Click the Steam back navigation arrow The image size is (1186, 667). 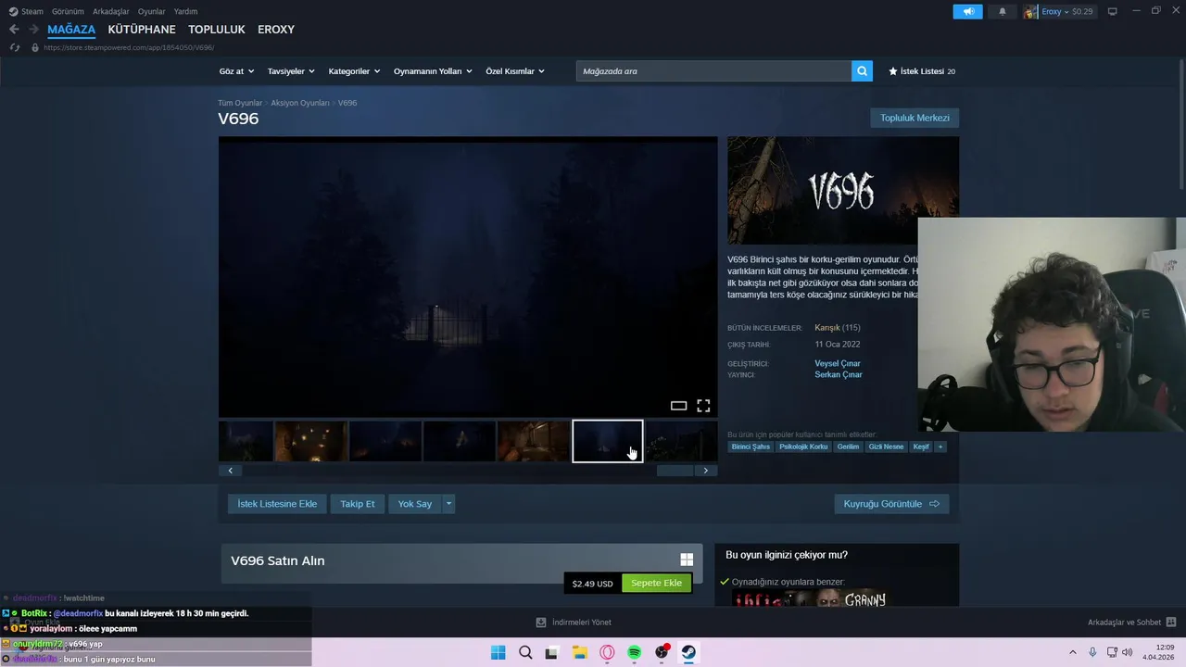click(x=14, y=30)
